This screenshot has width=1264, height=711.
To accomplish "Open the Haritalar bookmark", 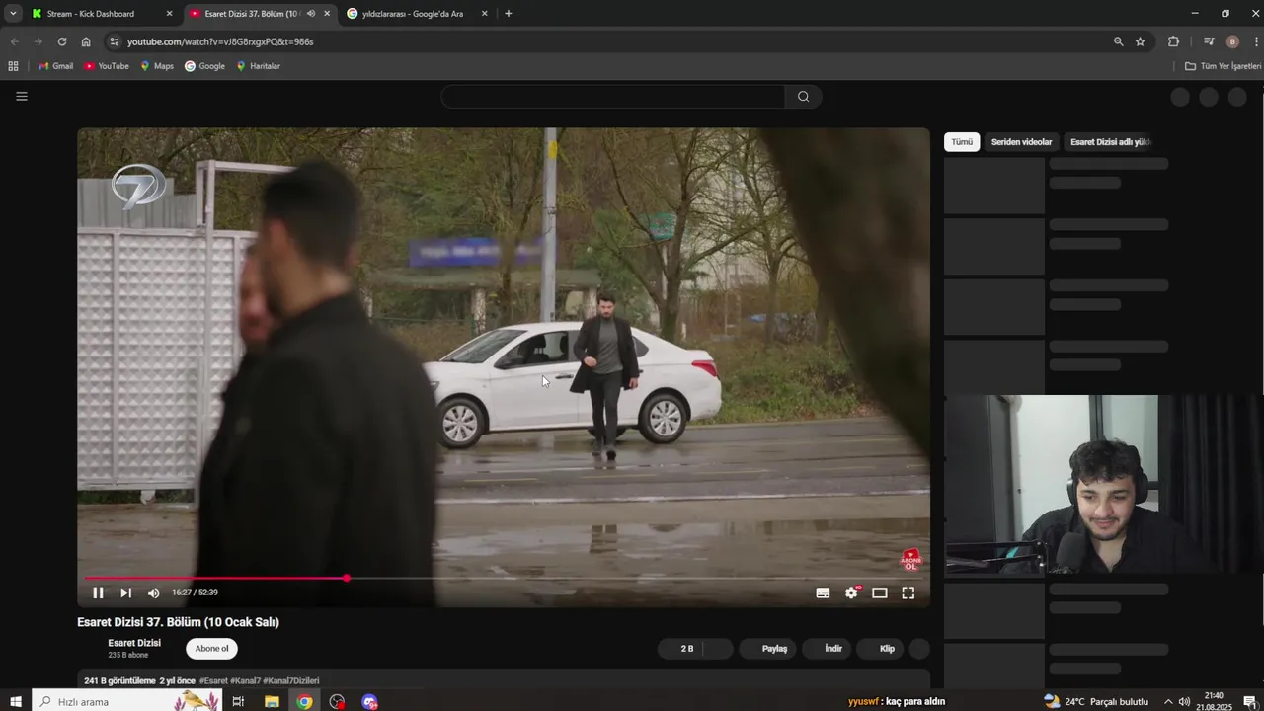I will [258, 66].
